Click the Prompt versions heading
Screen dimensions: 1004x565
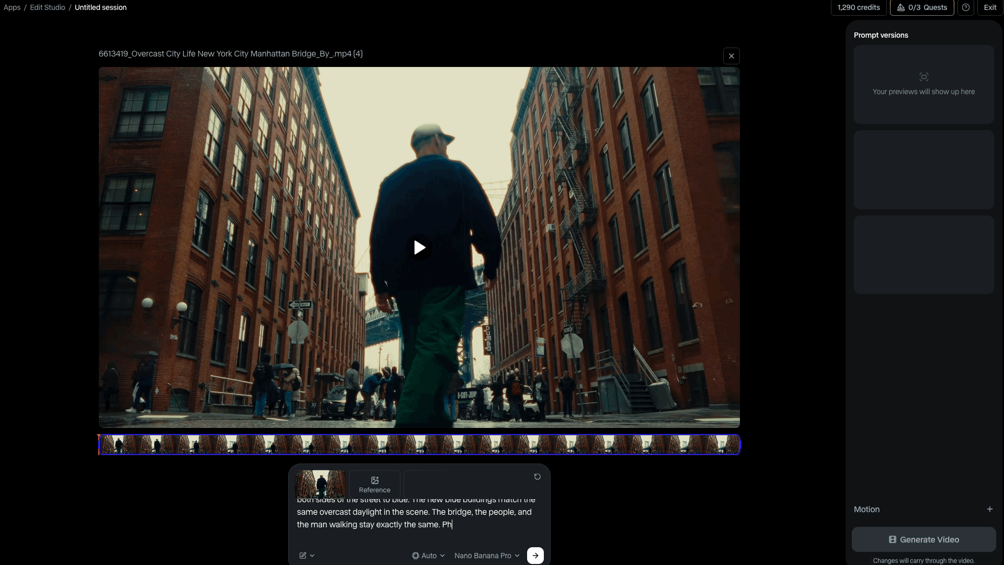[x=881, y=35]
